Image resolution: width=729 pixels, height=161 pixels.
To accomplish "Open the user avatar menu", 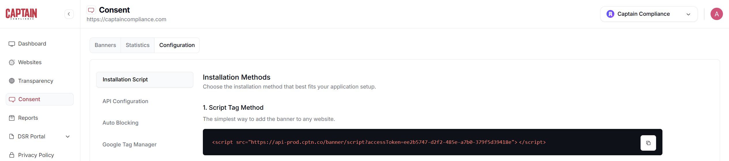I will 716,14.
